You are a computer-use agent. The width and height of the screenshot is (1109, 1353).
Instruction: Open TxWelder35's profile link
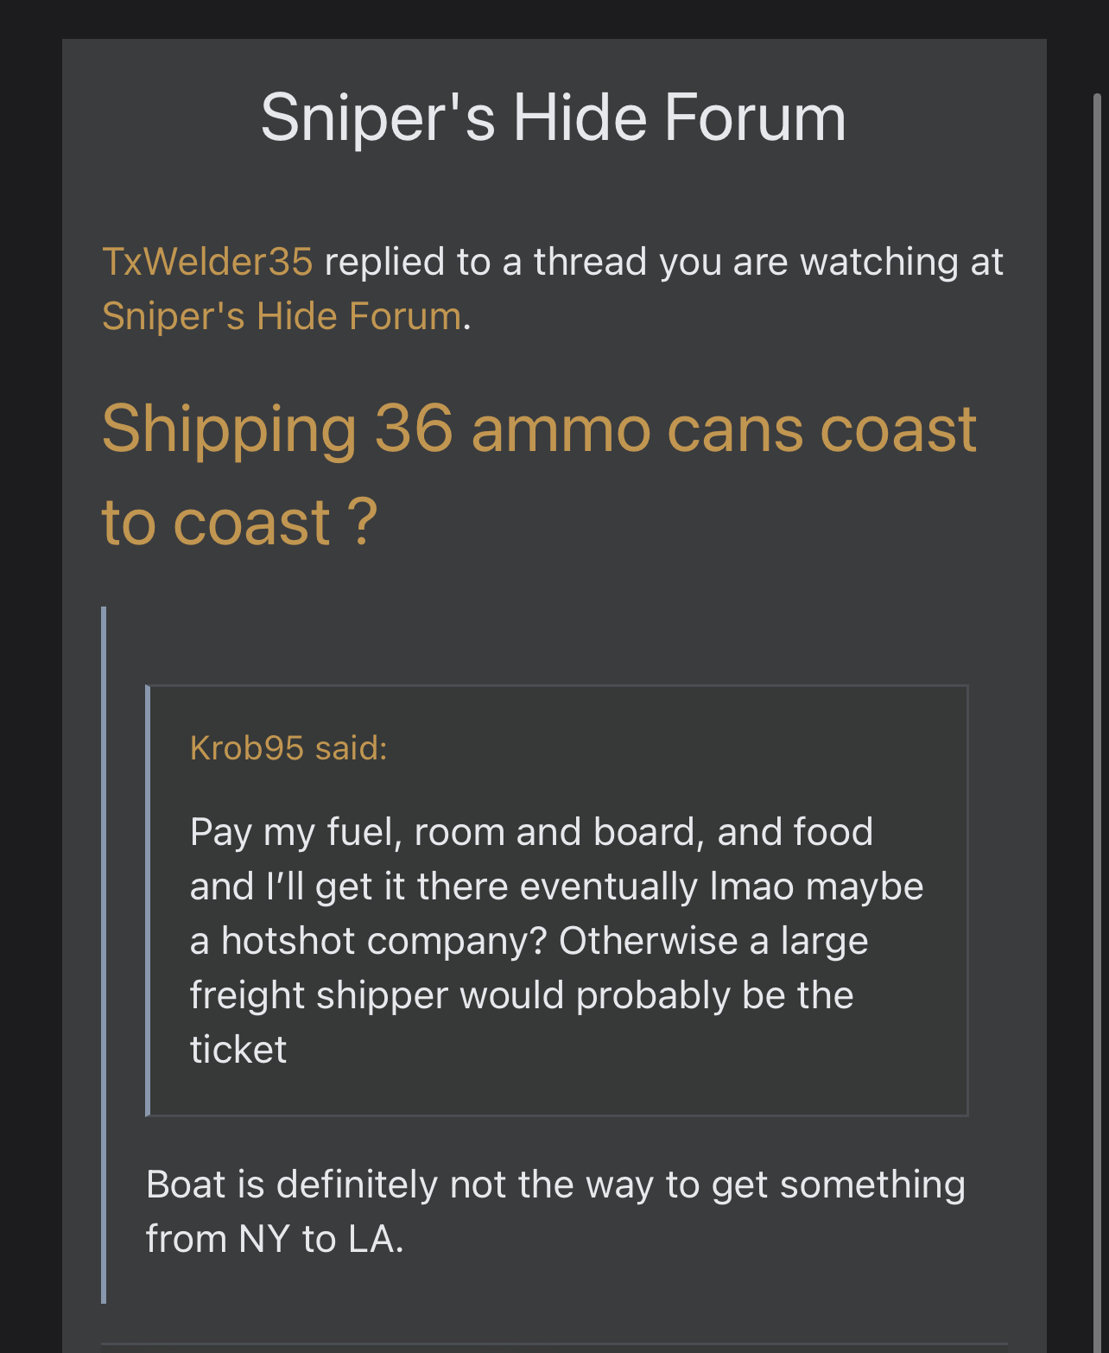pos(207,262)
